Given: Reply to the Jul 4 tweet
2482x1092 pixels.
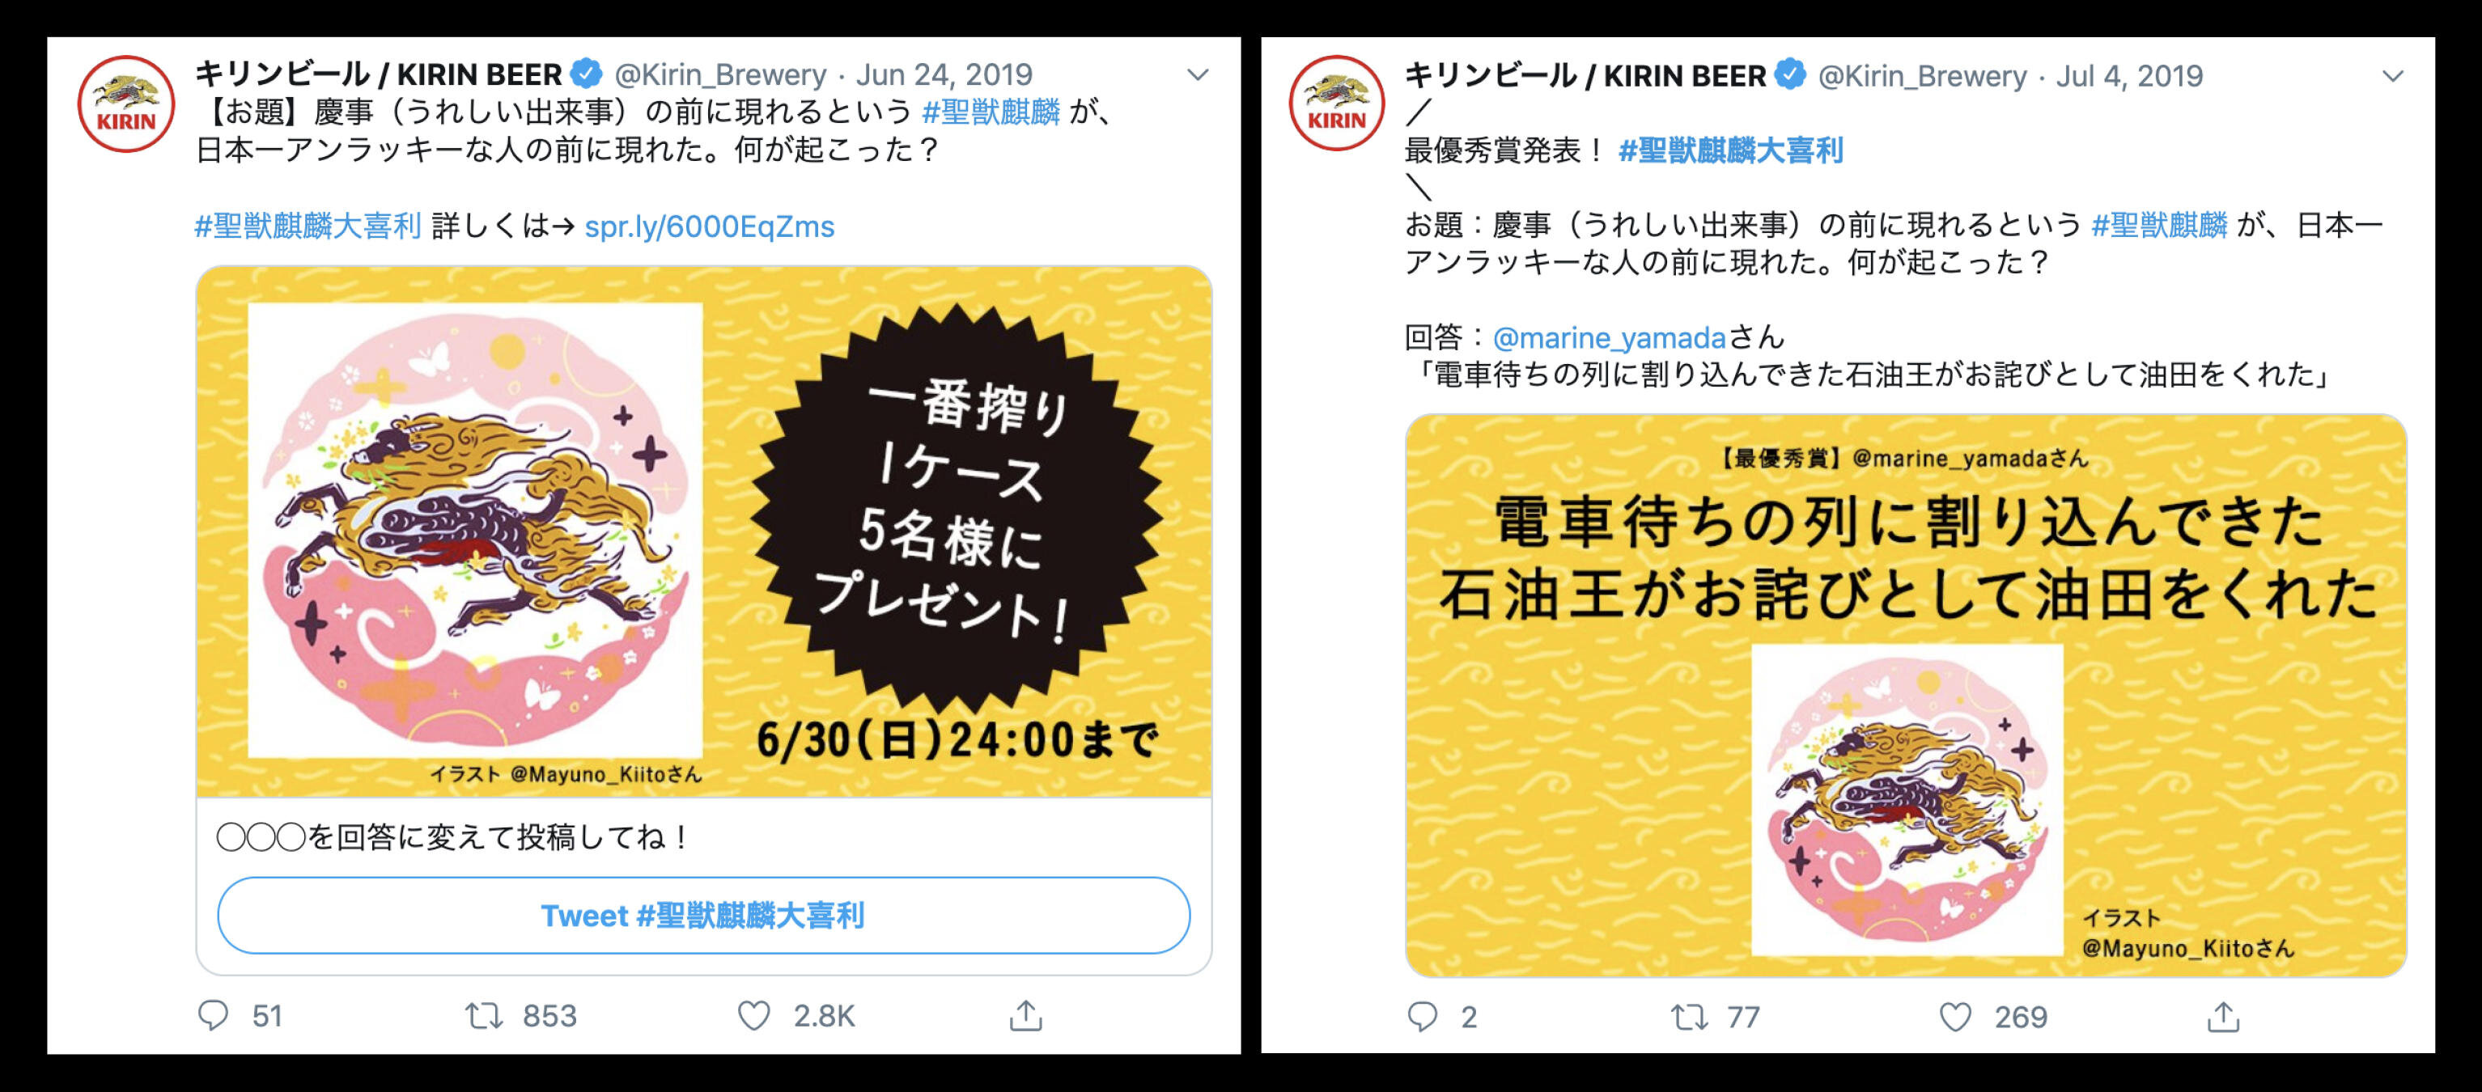Looking at the screenshot, I should pos(1422,1016).
